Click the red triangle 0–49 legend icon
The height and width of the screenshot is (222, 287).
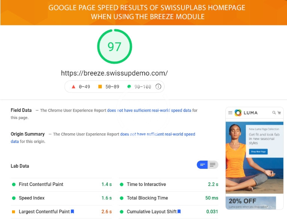coord(73,86)
